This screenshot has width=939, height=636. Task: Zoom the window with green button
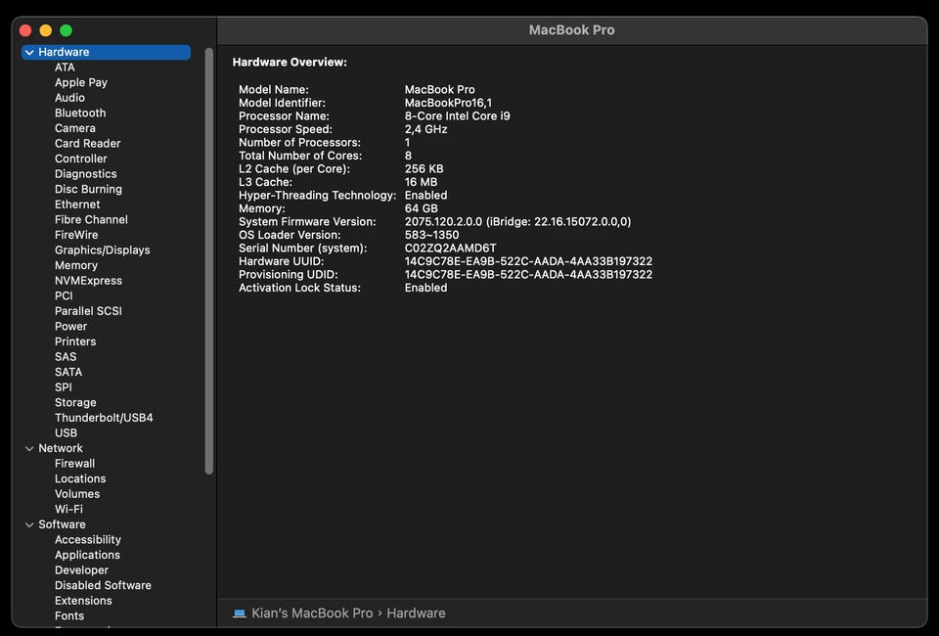coord(66,30)
